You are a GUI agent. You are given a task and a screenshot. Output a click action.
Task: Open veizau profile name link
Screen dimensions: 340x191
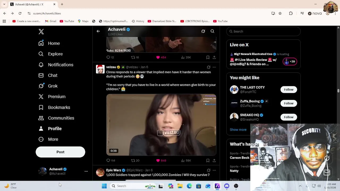111,67
